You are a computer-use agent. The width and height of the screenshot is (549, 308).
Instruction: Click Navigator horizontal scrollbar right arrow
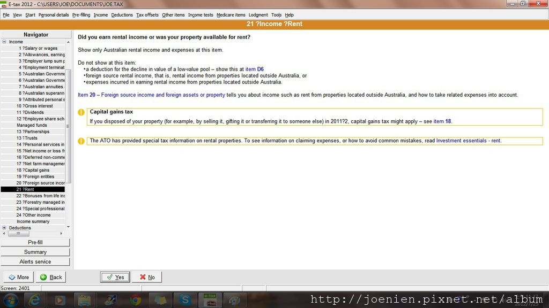tap(61, 234)
